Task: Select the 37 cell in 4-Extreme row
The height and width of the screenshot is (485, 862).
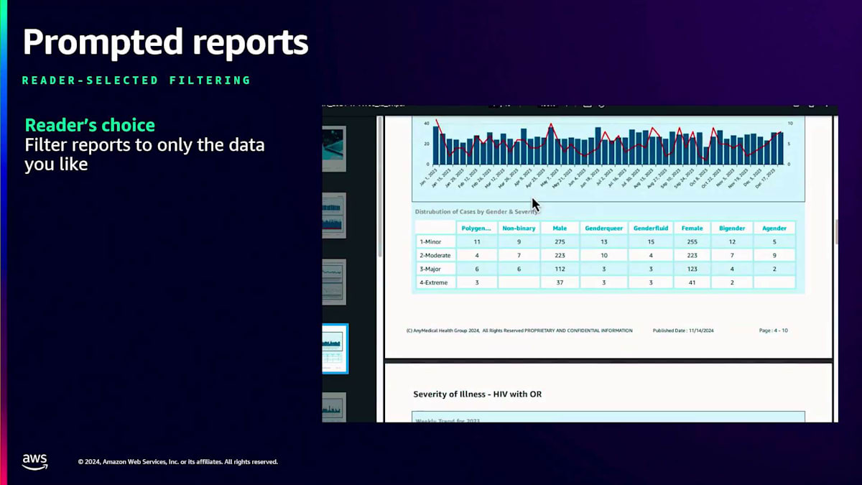Action: click(x=560, y=283)
